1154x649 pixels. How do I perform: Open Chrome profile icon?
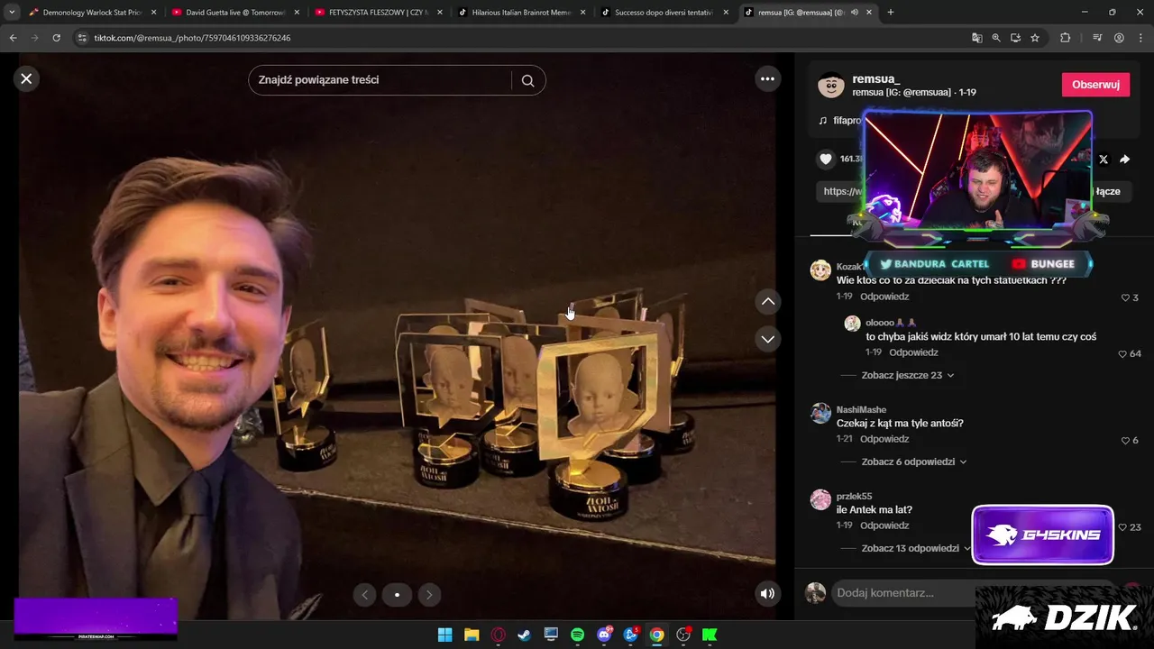coord(1119,38)
